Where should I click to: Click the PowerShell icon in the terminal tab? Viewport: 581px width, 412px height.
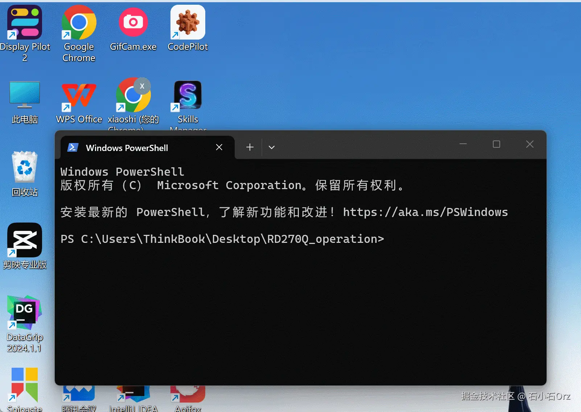(73, 147)
